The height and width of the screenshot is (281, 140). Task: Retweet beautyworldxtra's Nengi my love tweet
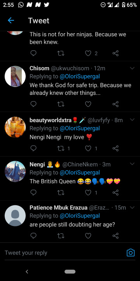pyautogui.click(x=61, y=148)
